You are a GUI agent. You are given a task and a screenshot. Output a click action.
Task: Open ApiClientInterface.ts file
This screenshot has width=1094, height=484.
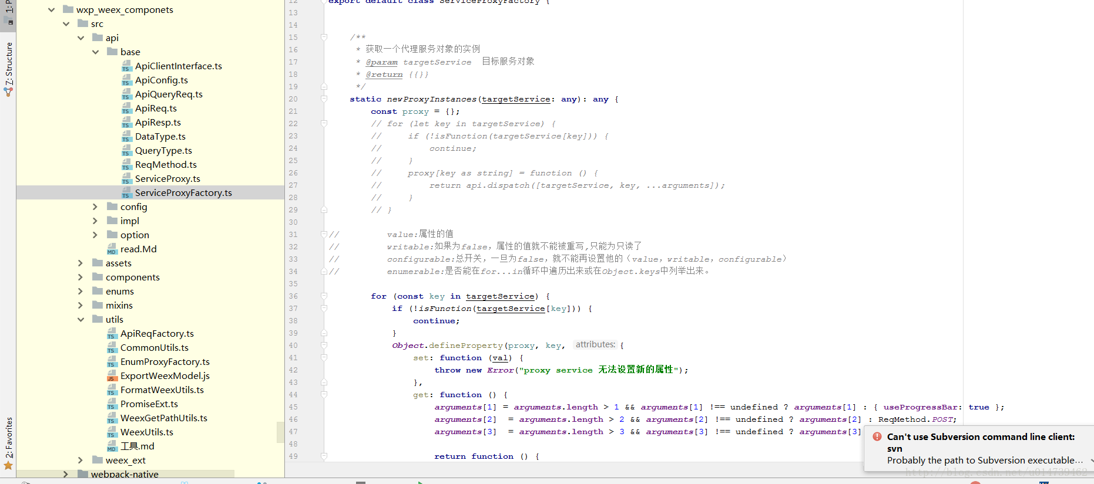(x=179, y=66)
